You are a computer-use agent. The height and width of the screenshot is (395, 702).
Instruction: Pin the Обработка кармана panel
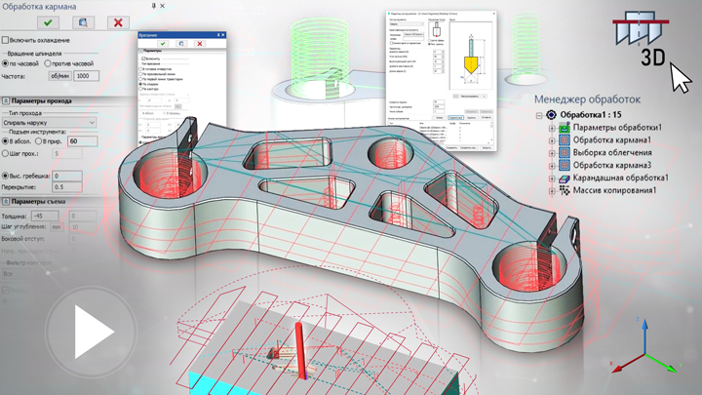click(154, 6)
